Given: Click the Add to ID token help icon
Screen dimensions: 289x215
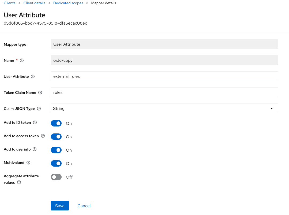Looking at the screenshot, I should coord(35,122).
